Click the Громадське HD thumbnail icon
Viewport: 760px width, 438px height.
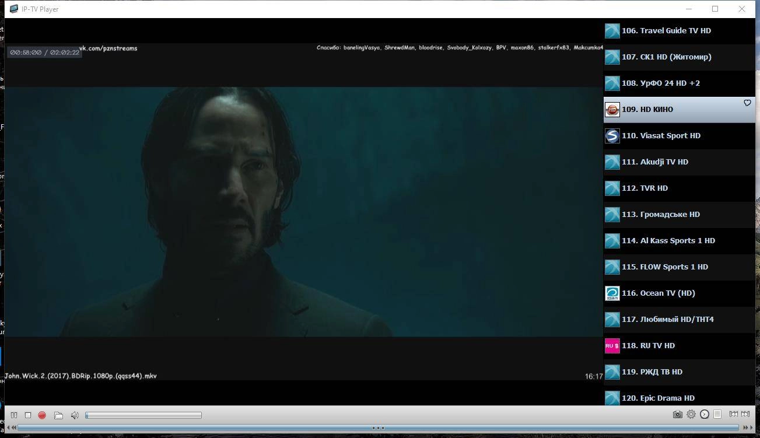[x=612, y=215]
